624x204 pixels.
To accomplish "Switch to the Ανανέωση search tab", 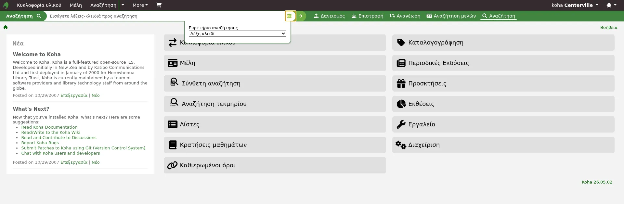I will [x=405, y=16].
